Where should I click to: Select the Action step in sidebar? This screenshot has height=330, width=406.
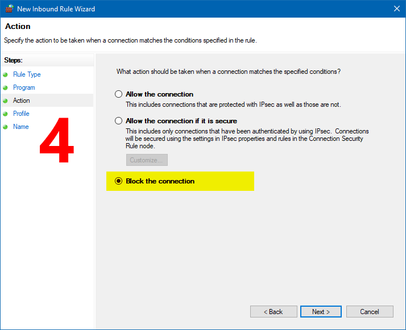21,101
